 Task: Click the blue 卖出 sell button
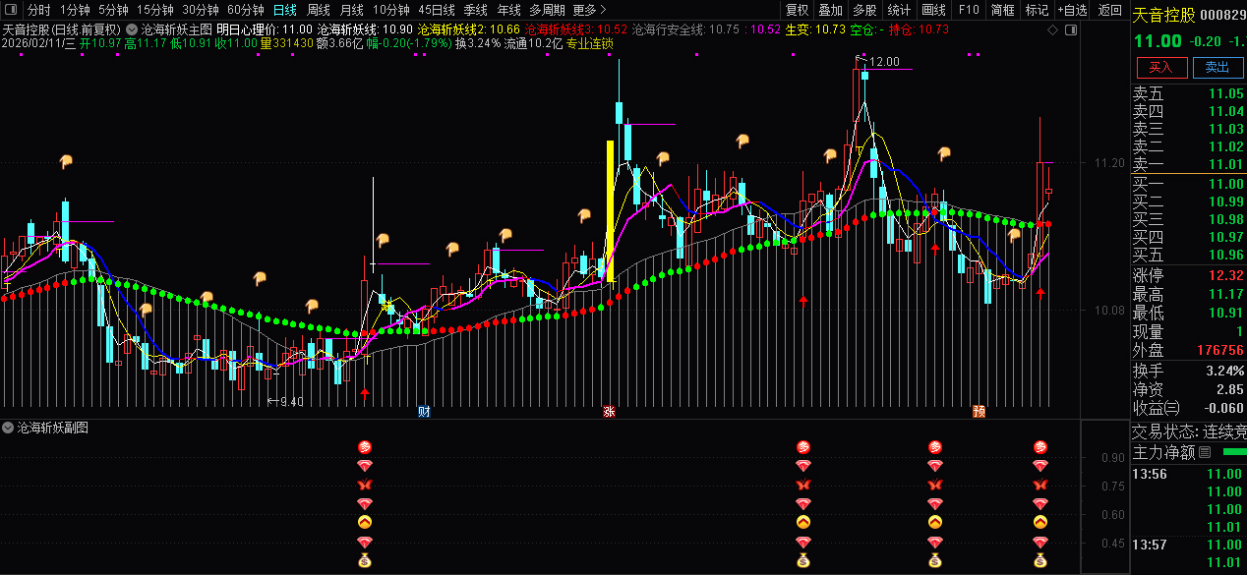tap(1217, 67)
